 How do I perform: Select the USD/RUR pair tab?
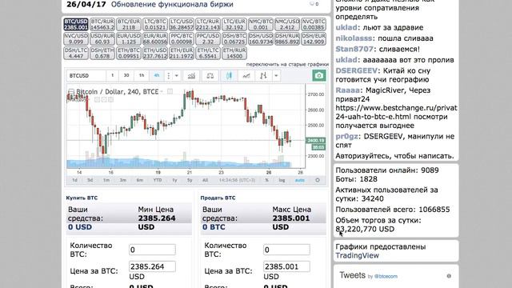click(x=102, y=39)
